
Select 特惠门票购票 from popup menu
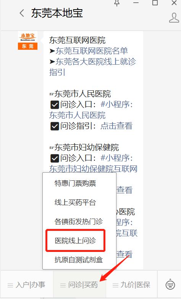point(75,183)
